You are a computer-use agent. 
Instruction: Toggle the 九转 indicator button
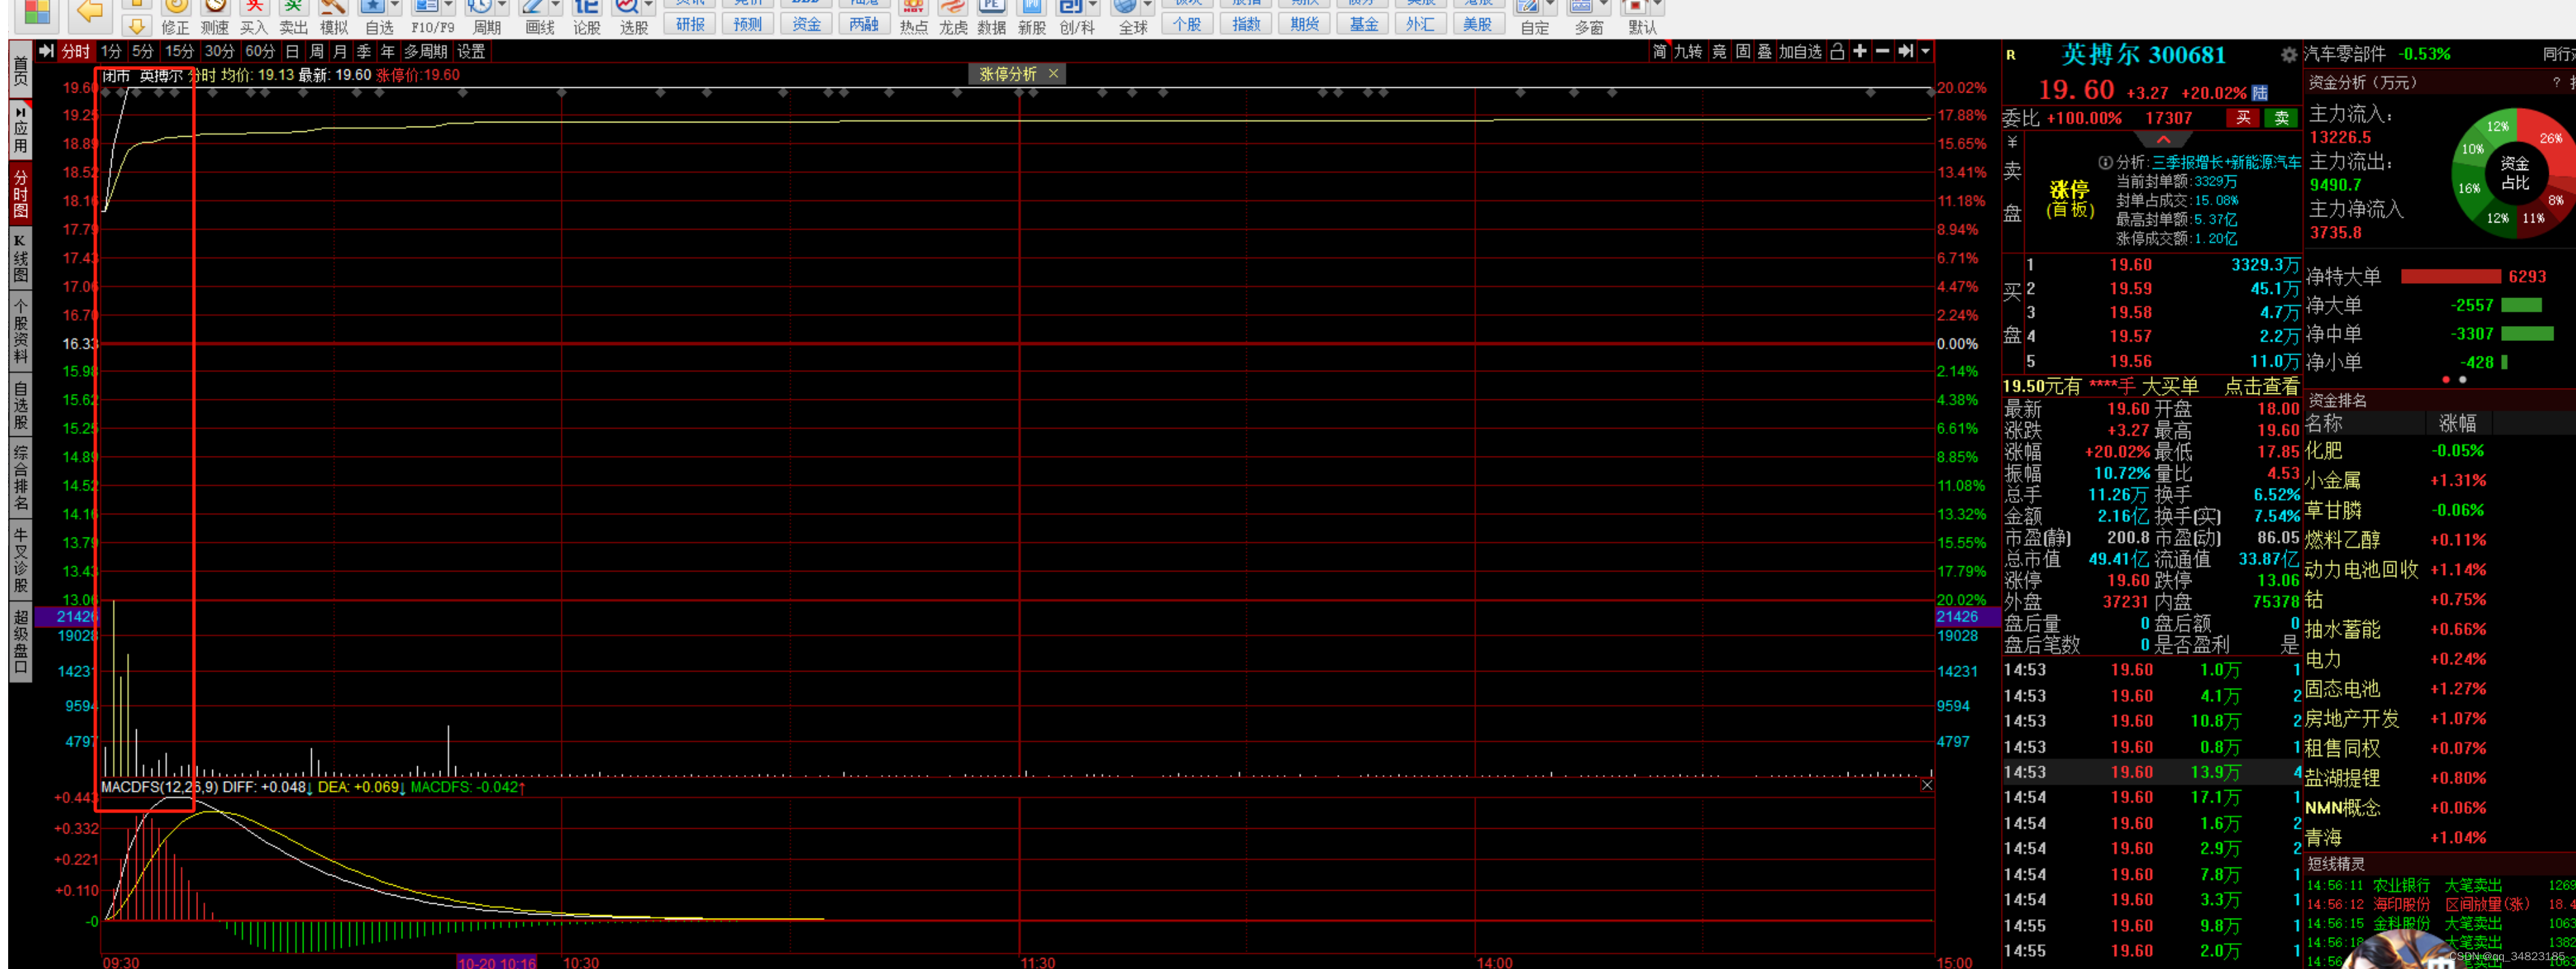[x=1688, y=52]
